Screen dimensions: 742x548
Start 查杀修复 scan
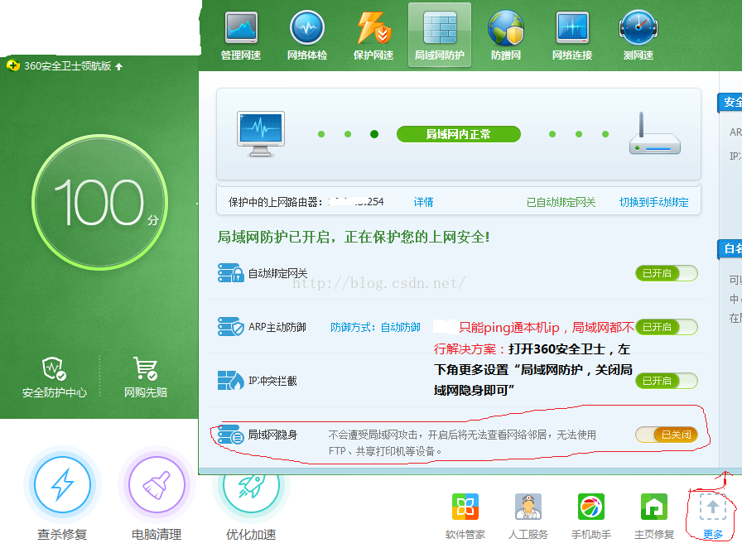62,493
